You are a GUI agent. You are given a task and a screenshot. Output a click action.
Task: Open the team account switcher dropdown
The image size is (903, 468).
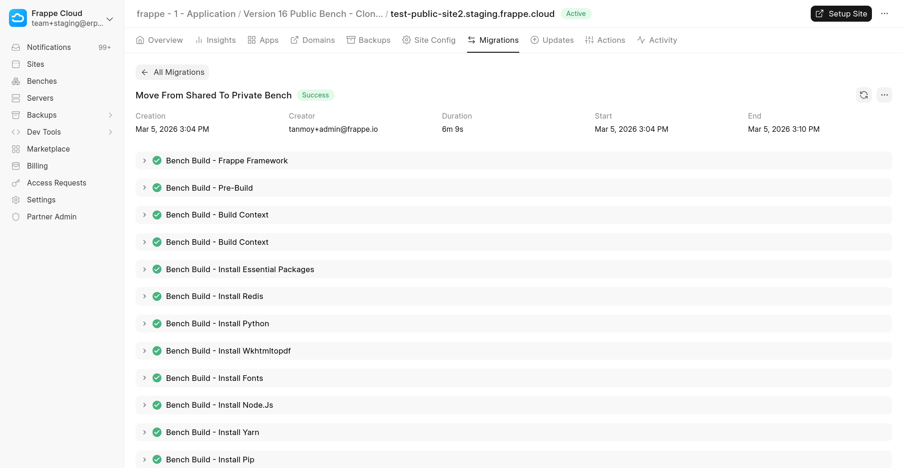[110, 19]
